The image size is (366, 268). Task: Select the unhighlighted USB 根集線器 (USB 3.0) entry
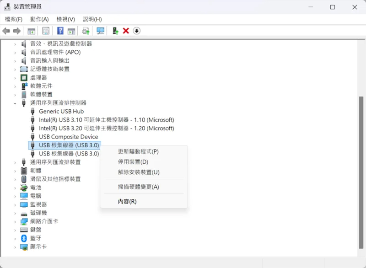(x=69, y=154)
